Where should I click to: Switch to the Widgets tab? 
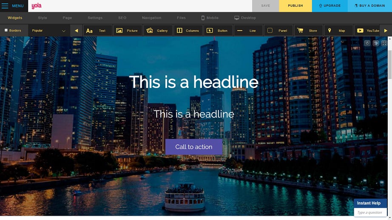(15, 18)
